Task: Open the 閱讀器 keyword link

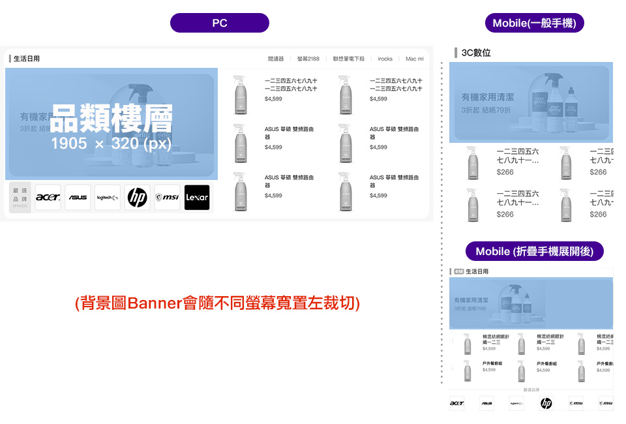Action: [x=276, y=59]
